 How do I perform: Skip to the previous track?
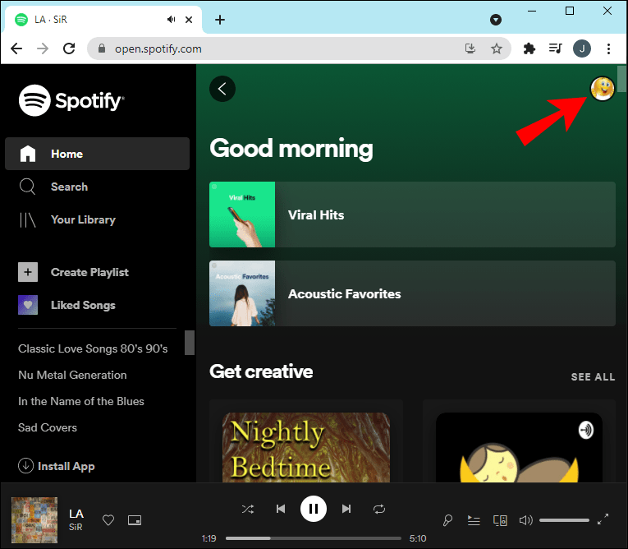tap(281, 509)
